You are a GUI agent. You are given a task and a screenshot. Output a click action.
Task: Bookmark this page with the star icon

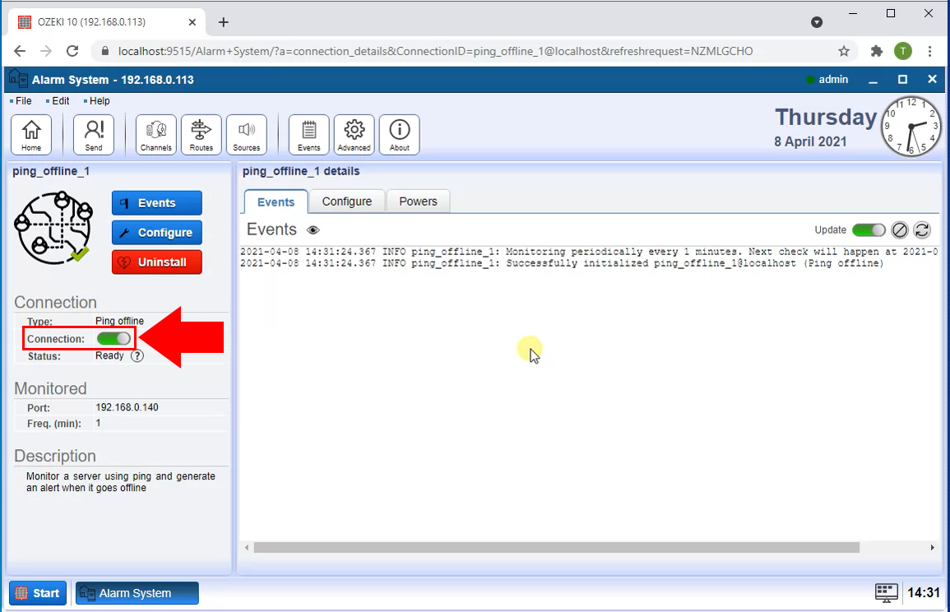[x=844, y=51]
